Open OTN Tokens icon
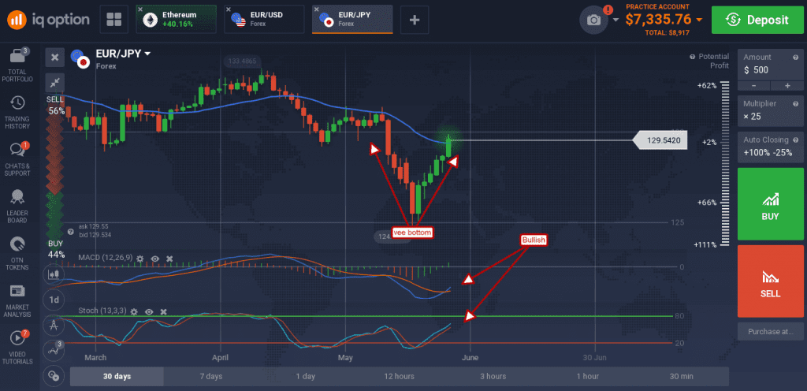 [x=17, y=244]
